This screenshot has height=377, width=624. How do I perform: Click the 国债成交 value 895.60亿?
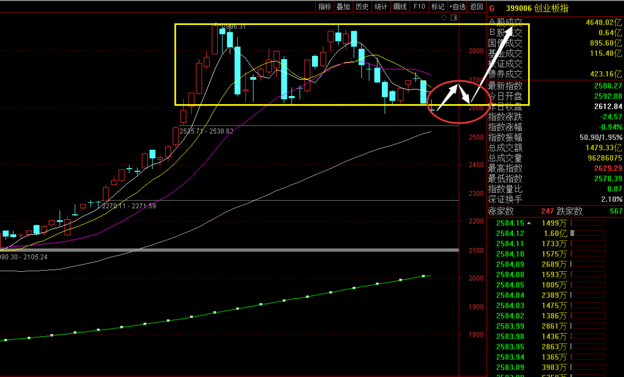pyautogui.click(x=606, y=43)
